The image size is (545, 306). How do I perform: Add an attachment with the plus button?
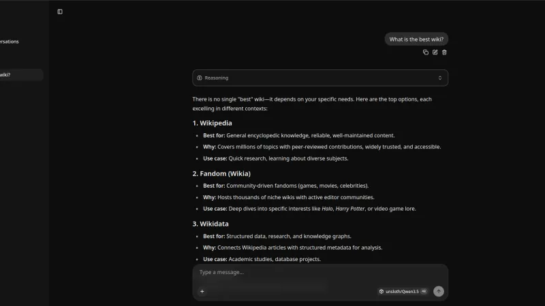(202, 292)
